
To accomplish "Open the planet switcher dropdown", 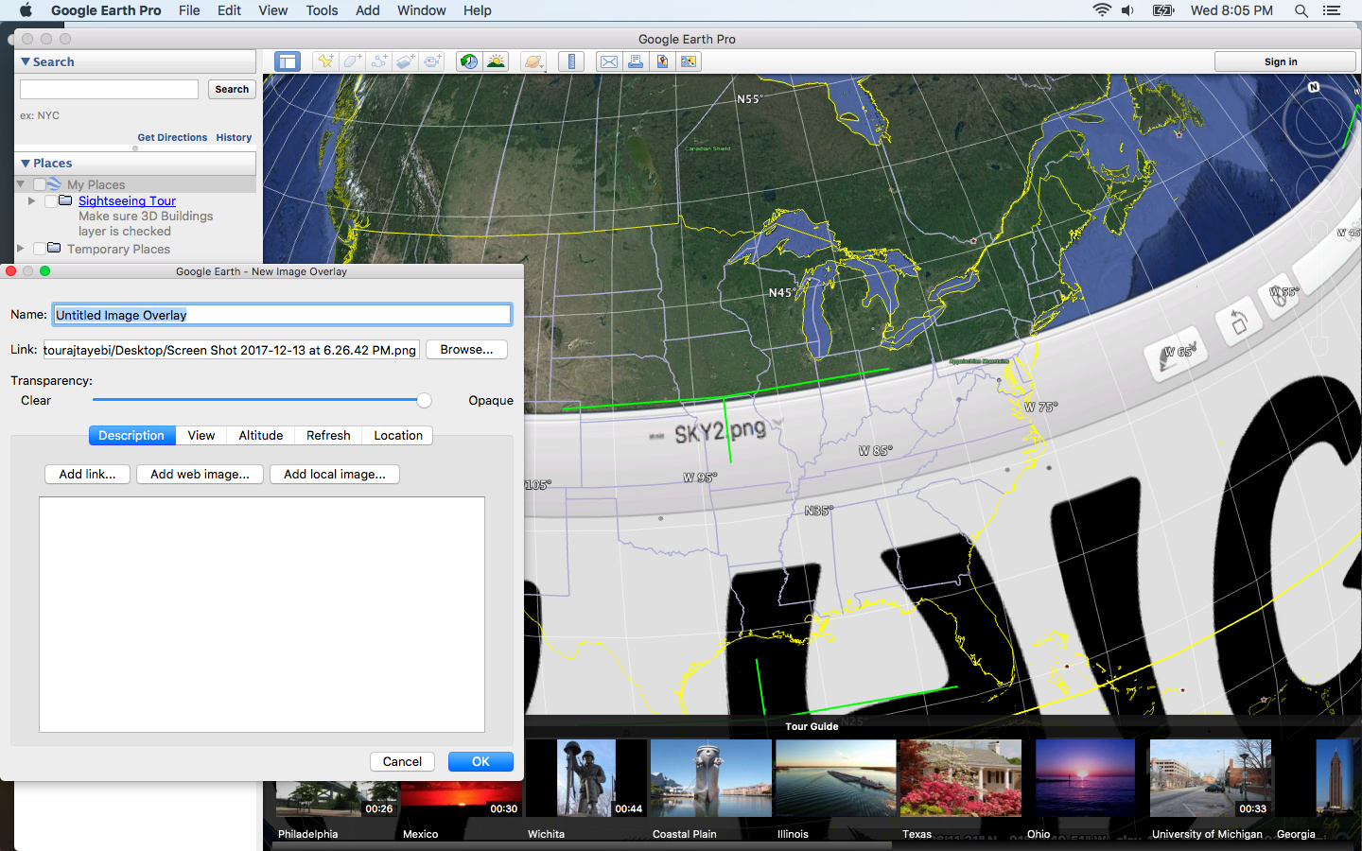I will [x=534, y=61].
